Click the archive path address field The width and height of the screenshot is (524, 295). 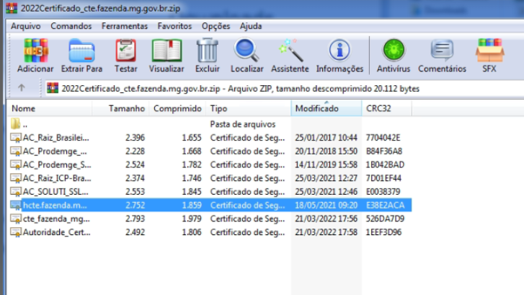click(284, 89)
